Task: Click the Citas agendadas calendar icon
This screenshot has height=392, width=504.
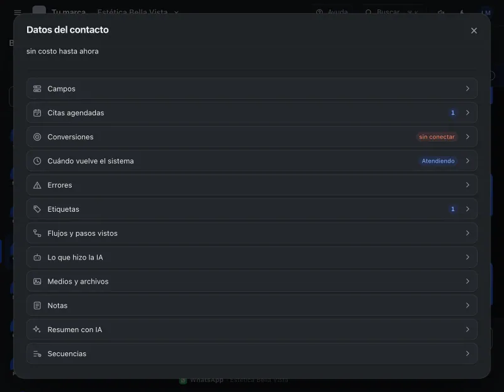Action: point(37,113)
